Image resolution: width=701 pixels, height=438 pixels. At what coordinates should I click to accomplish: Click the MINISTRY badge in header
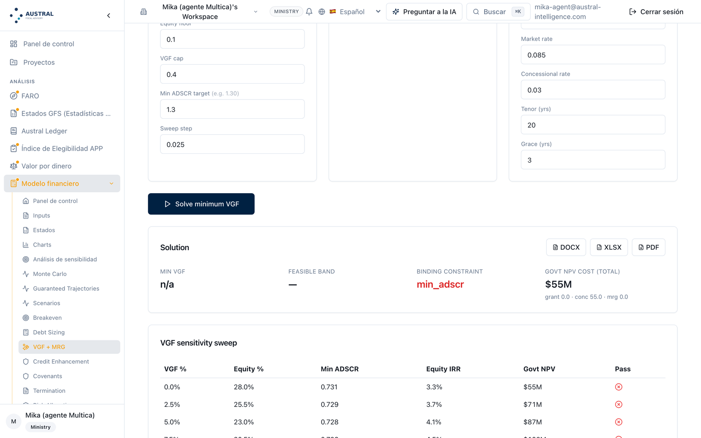point(287,12)
